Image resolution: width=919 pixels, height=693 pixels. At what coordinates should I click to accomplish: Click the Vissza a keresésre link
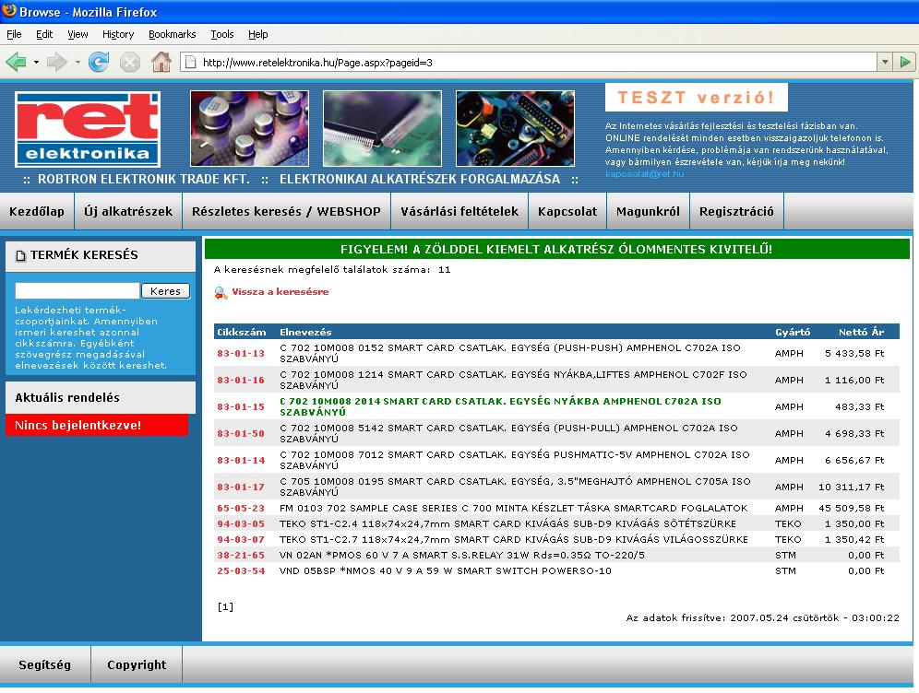point(280,291)
